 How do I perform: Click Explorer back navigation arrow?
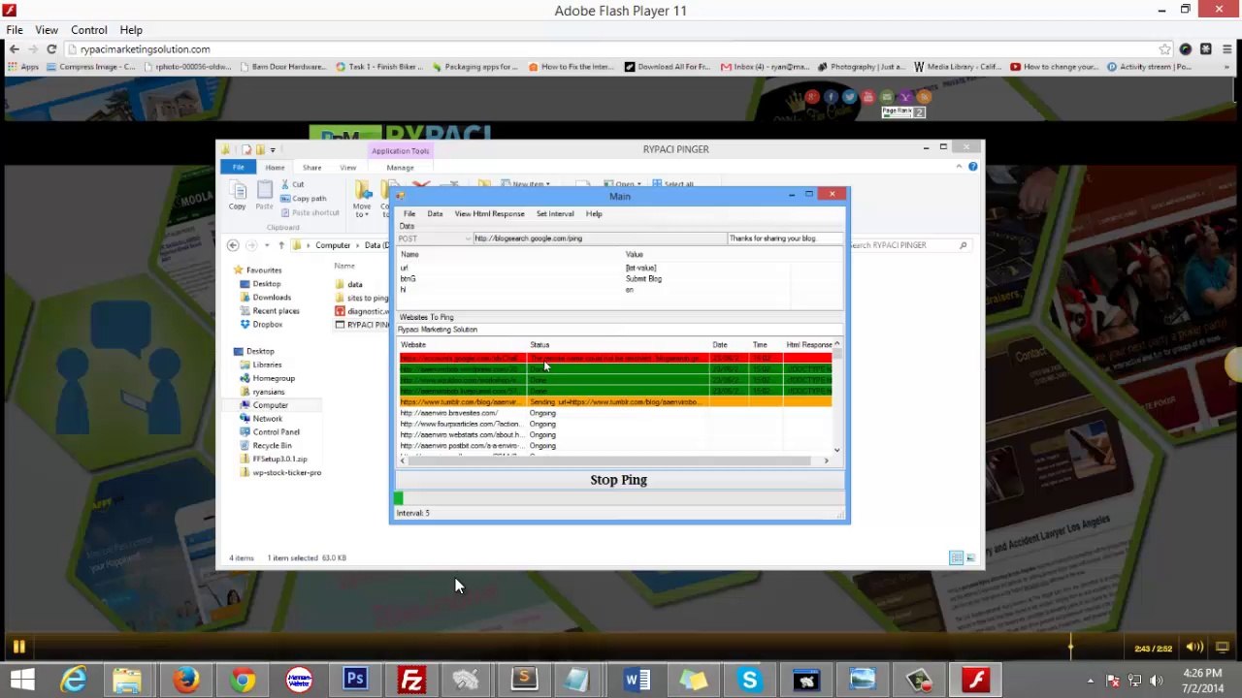[x=233, y=245]
